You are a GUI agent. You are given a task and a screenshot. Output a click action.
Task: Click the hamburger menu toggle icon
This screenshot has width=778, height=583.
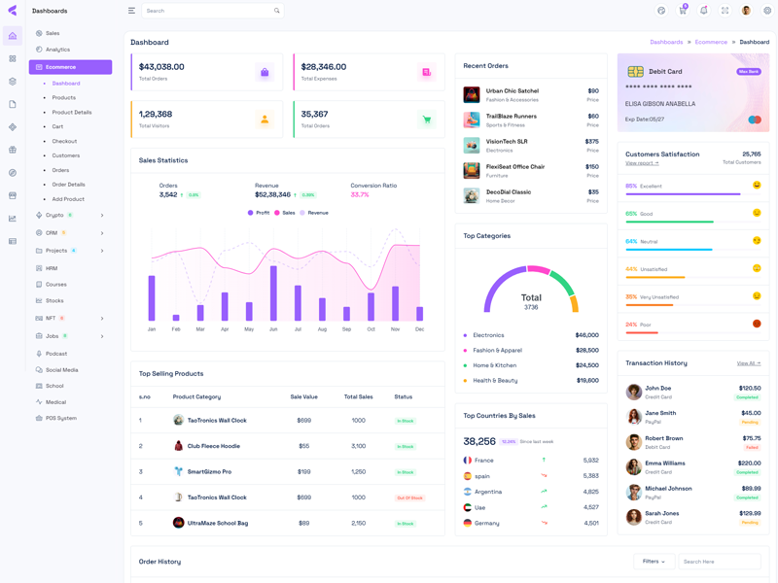131,11
